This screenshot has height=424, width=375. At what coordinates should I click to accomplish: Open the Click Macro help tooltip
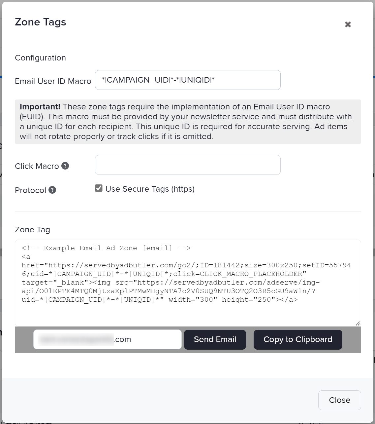(x=66, y=166)
